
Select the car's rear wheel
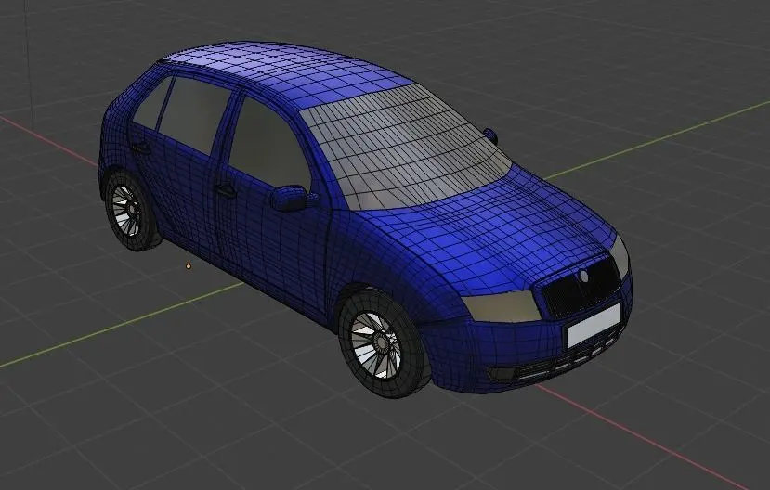[x=130, y=210]
